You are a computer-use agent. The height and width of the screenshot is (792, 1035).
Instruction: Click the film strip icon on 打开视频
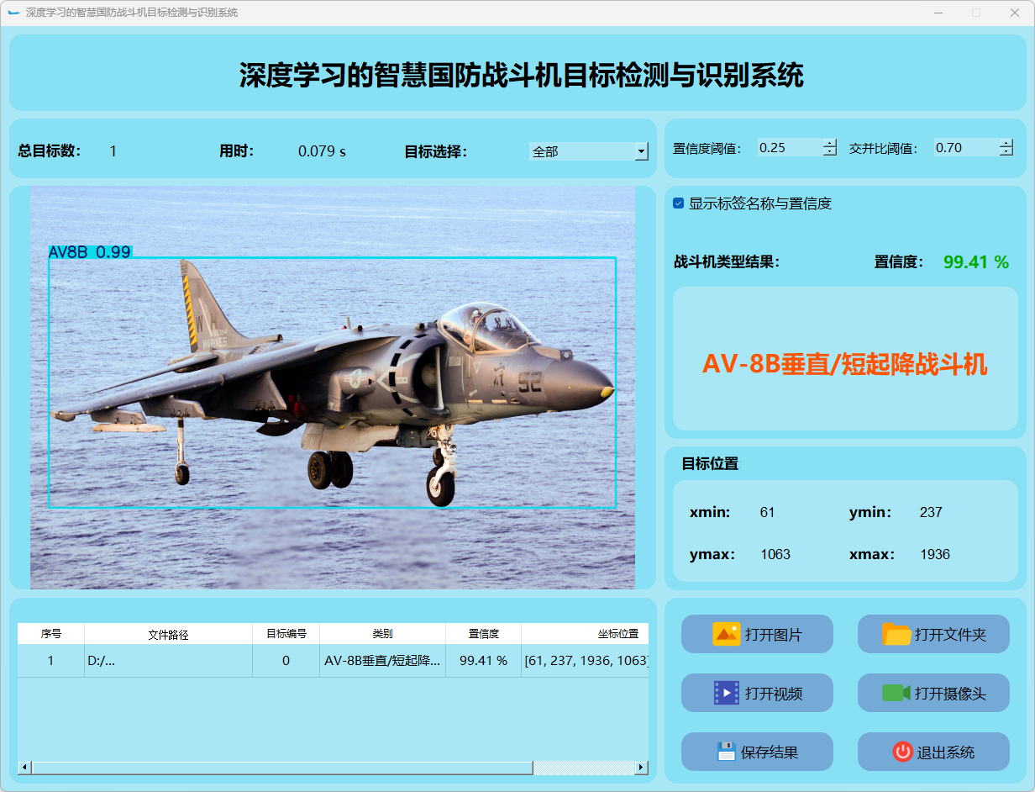tap(726, 693)
